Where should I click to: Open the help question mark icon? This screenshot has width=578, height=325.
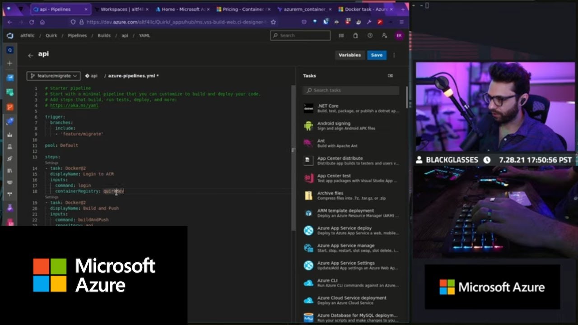pyautogui.click(x=370, y=36)
